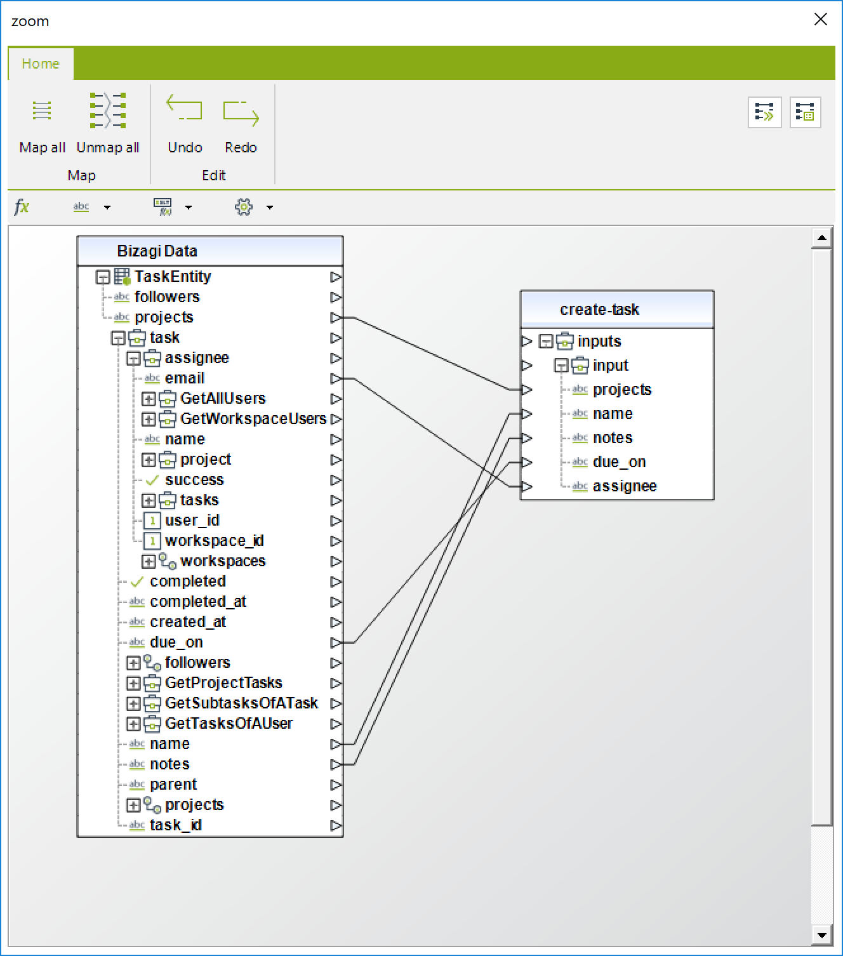Select the success boolean attribute
843x956 pixels.
point(194,480)
